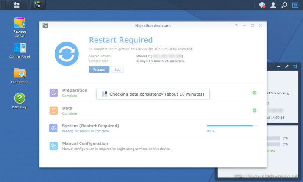Screen dimensions: 303x182
Task: Open the notifications chat bubble icon
Action: coord(262,5)
